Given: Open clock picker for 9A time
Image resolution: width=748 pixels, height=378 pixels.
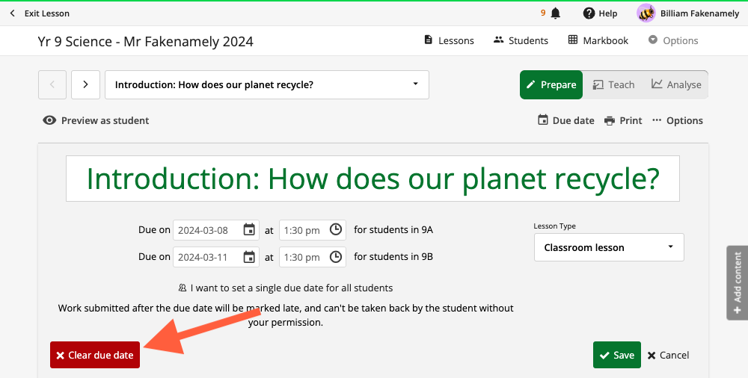Looking at the screenshot, I should point(336,230).
